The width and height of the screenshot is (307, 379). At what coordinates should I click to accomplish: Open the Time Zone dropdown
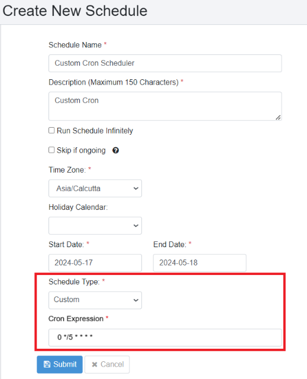pos(95,188)
